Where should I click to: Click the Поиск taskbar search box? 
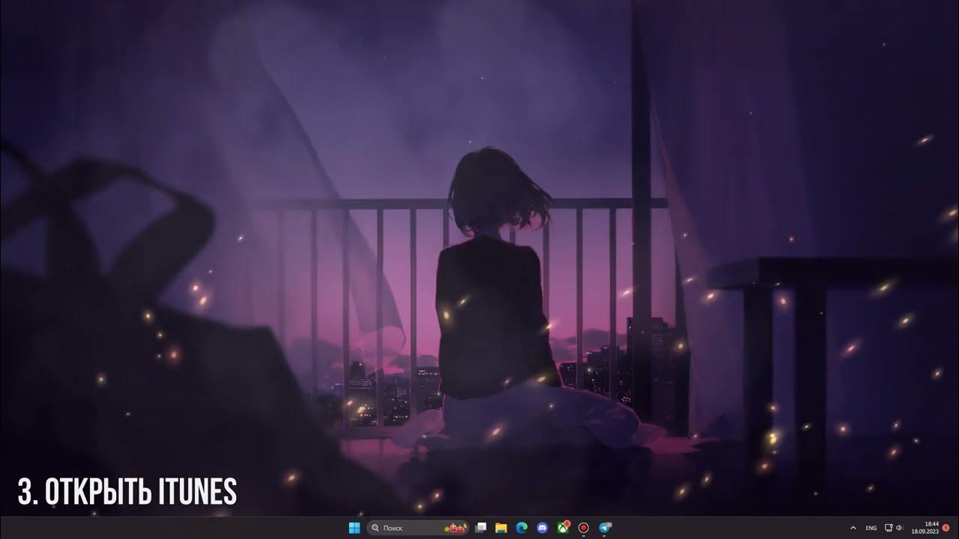point(417,528)
